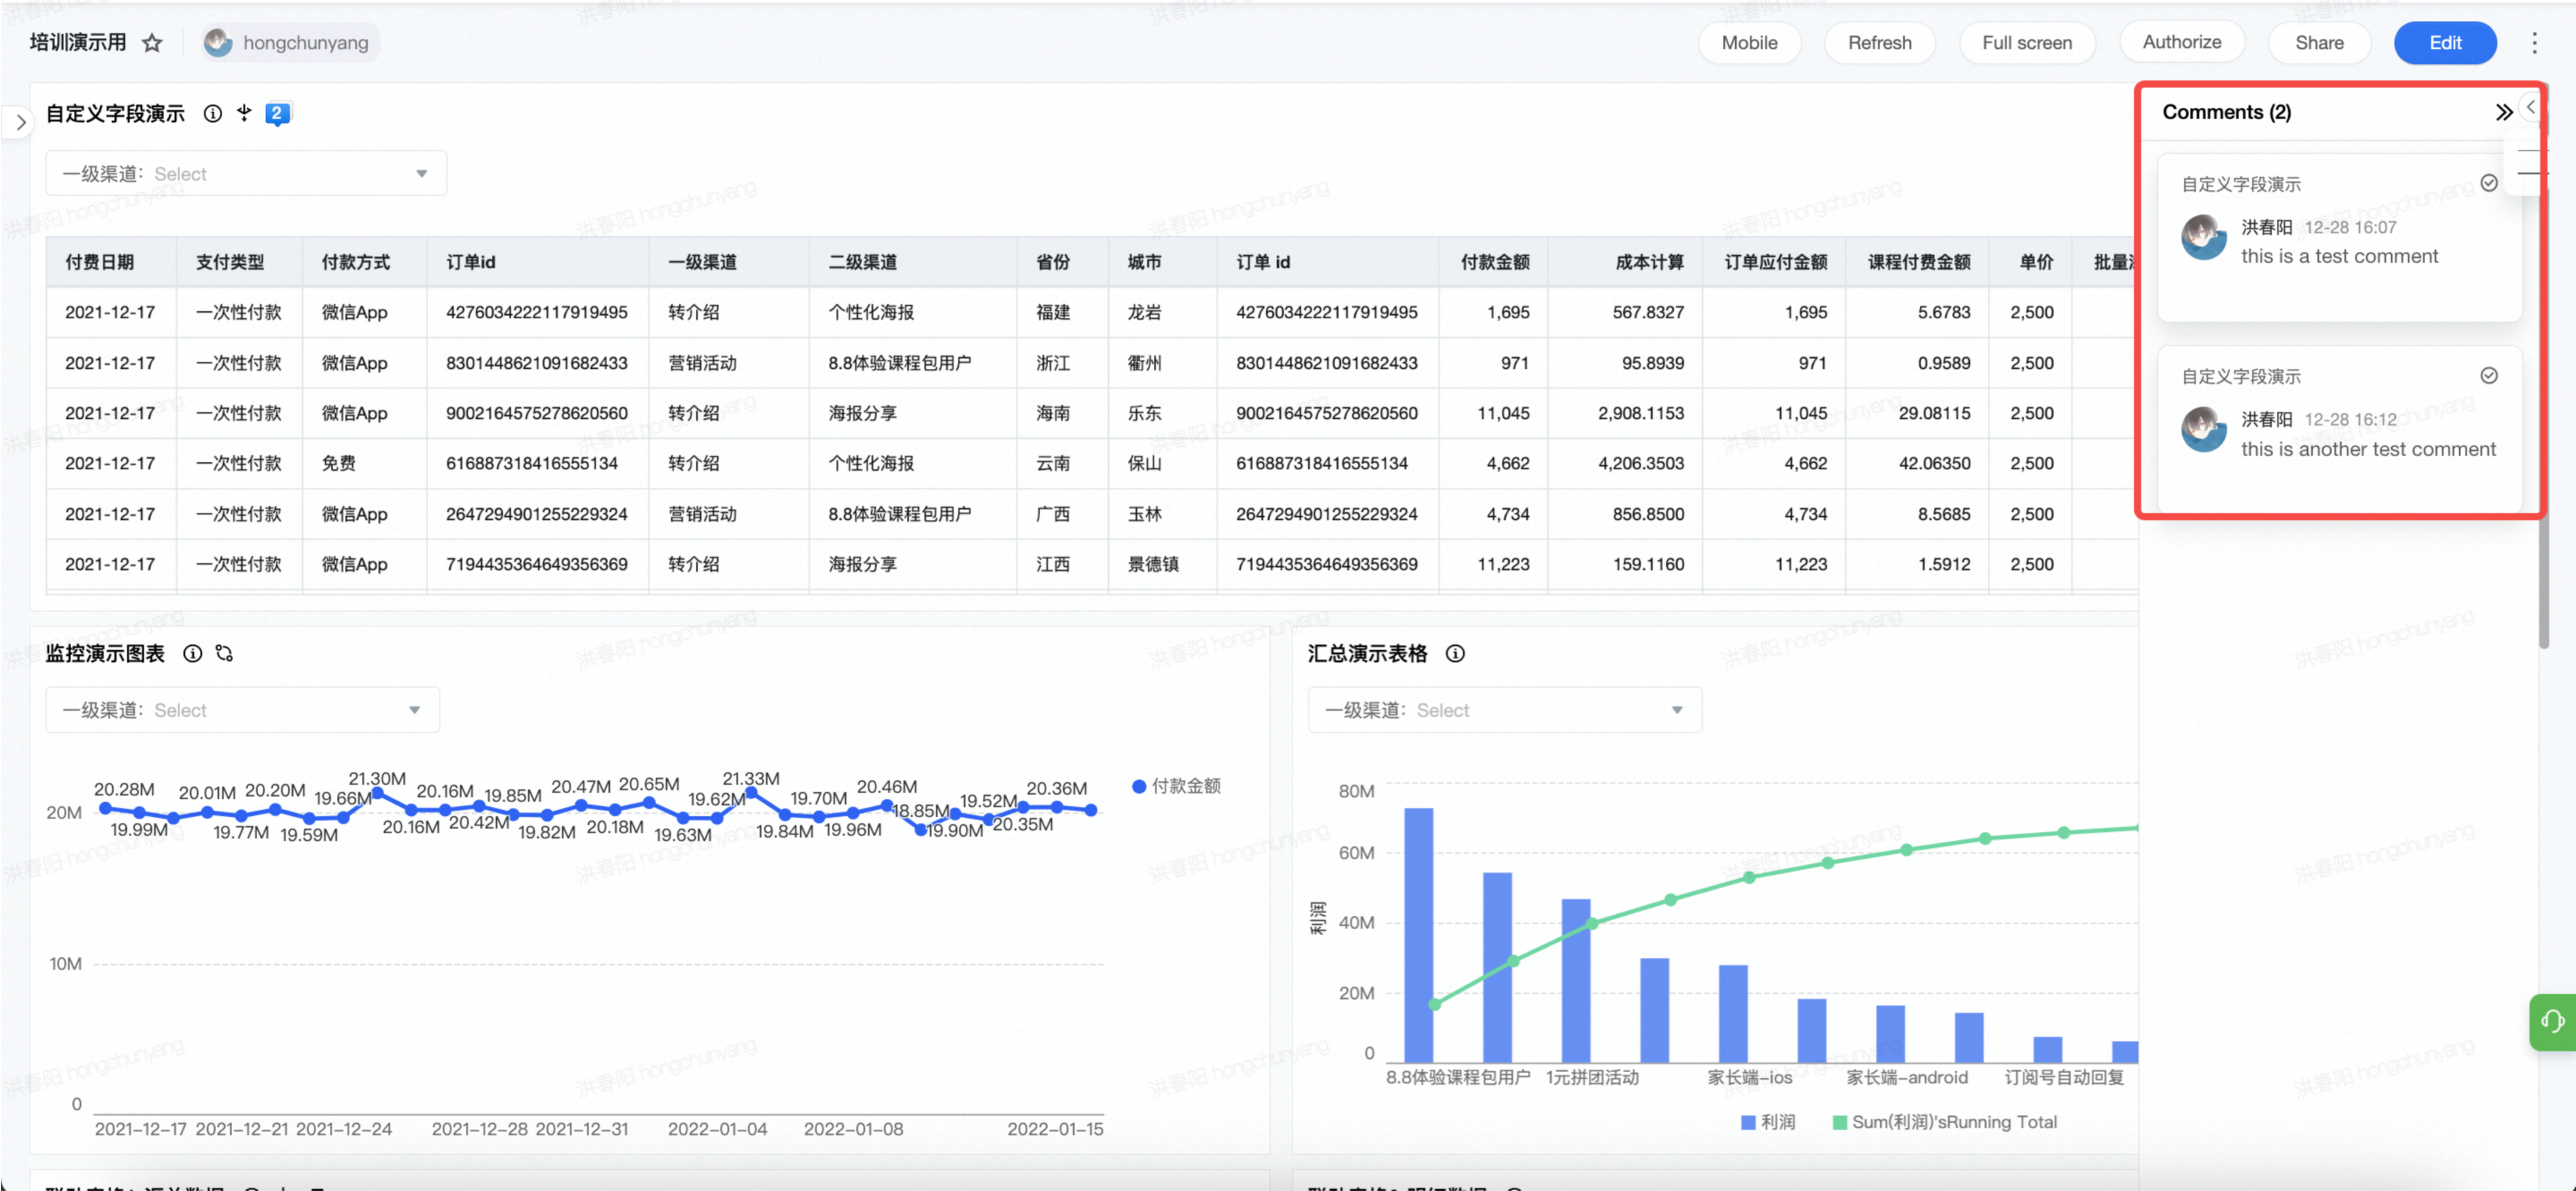Click avatar of the 12-28 16:12 comment
The width and height of the screenshot is (2576, 1191).
pyautogui.click(x=2204, y=430)
